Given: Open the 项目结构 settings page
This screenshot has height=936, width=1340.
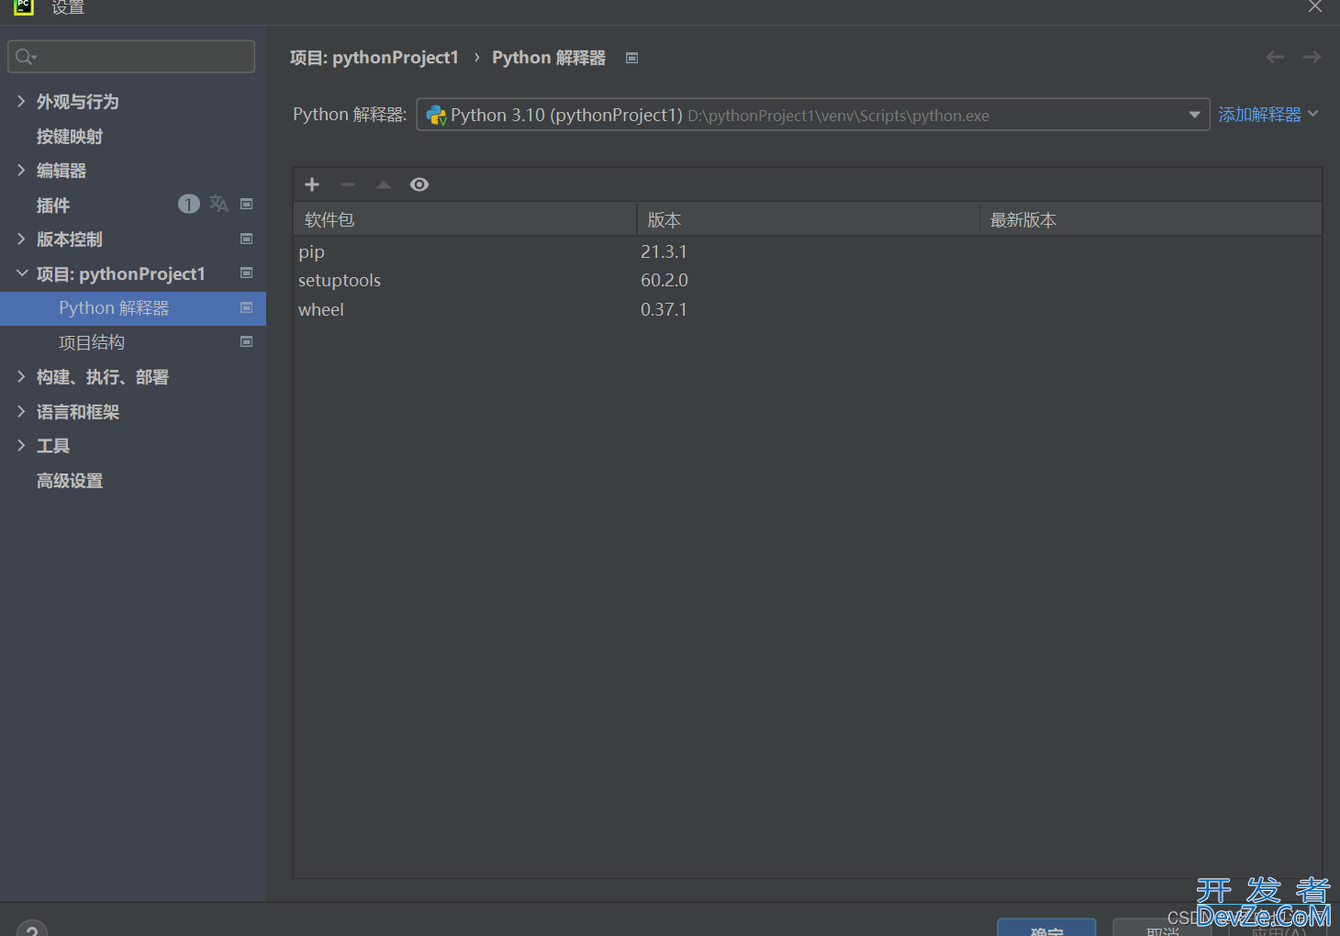Looking at the screenshot, I should pos(92,342).
